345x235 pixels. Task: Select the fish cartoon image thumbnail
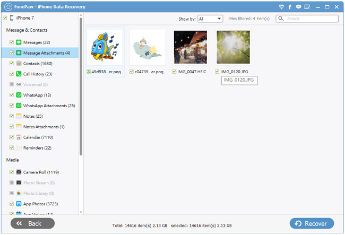coord(105,47)
